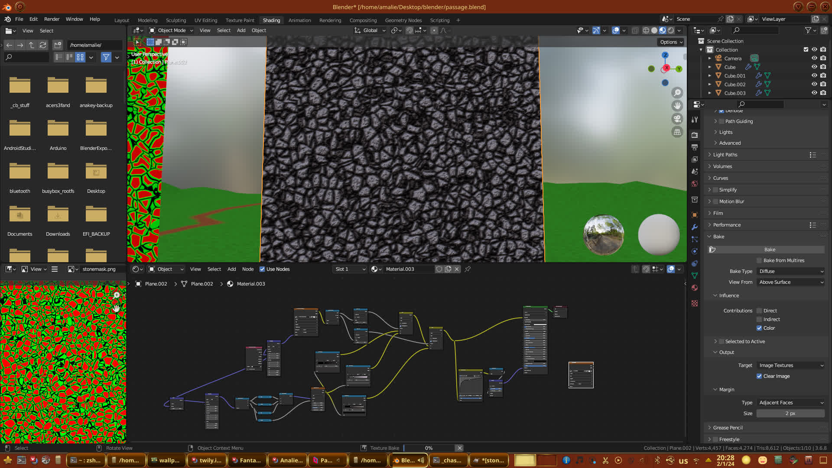Disable Clear Image checkbox

tap(759, 376)
